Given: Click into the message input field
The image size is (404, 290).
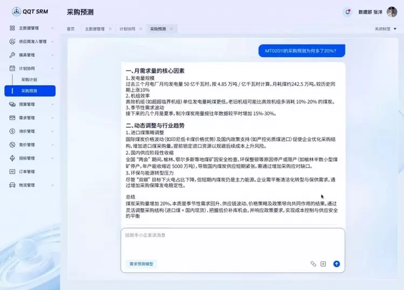Looking at the screenshot, I should click(232, 243).
